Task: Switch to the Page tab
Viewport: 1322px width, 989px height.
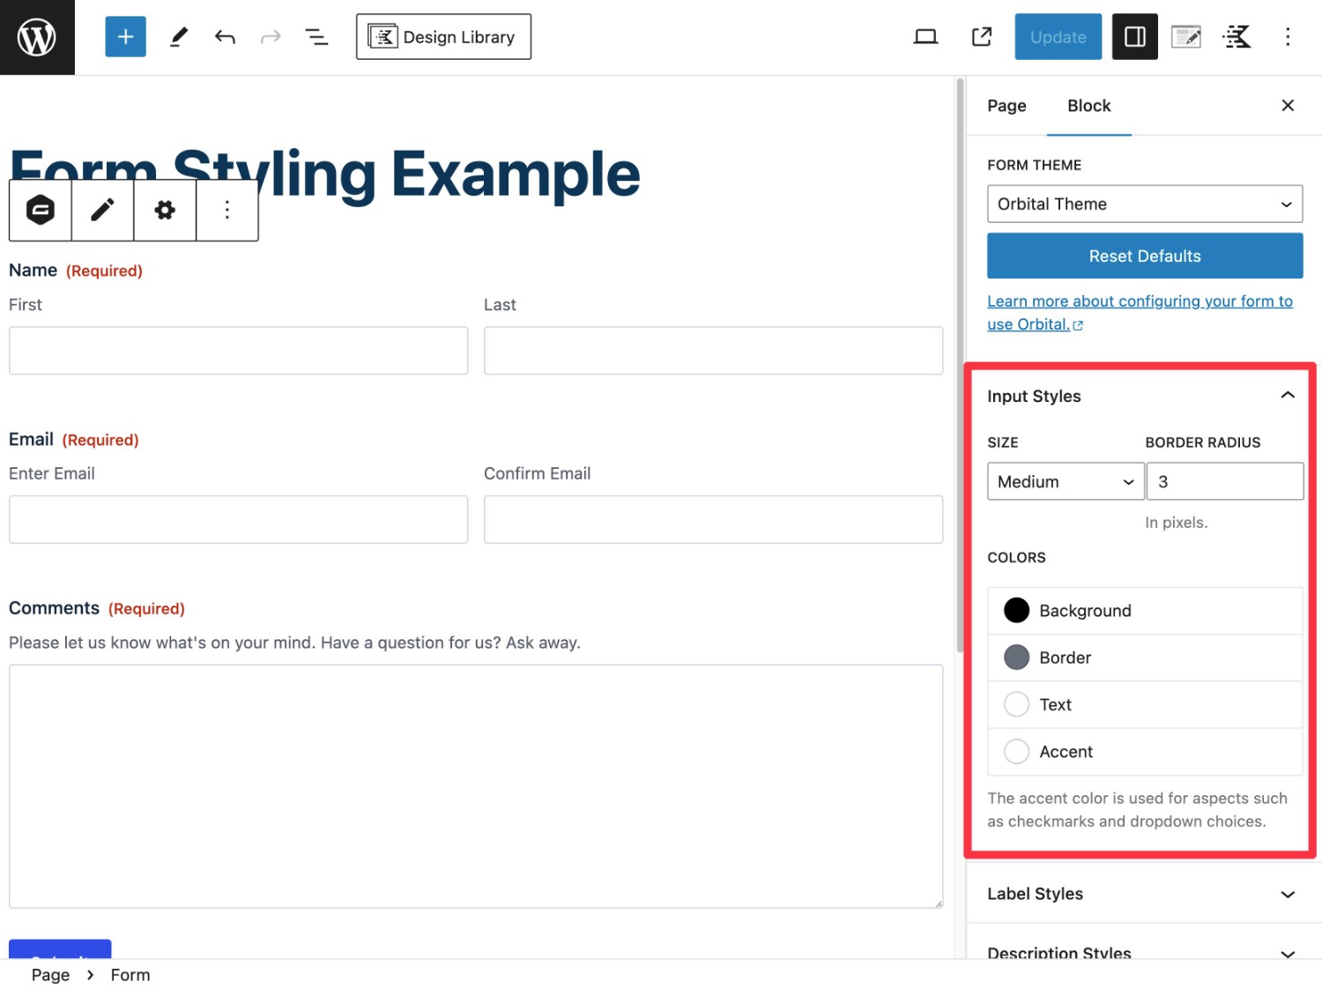Action: [1006, 106]
